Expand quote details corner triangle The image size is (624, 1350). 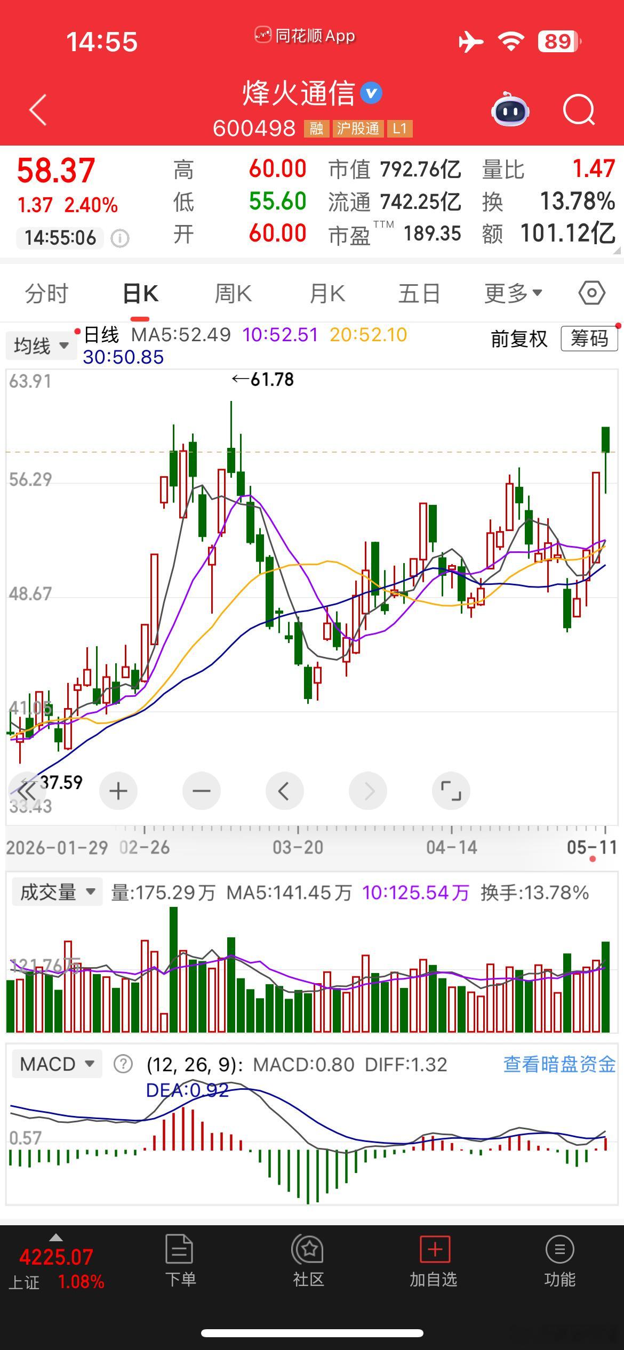(617, 250)
